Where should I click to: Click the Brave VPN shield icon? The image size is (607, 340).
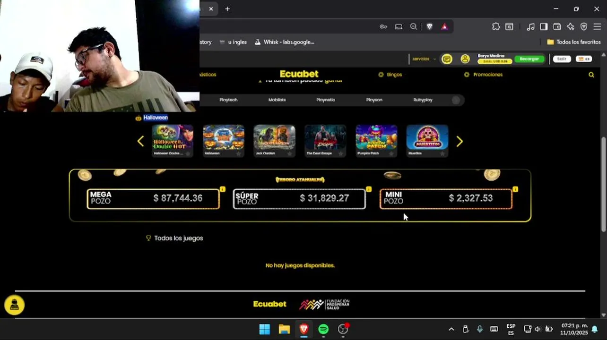[x=584, y=27]
